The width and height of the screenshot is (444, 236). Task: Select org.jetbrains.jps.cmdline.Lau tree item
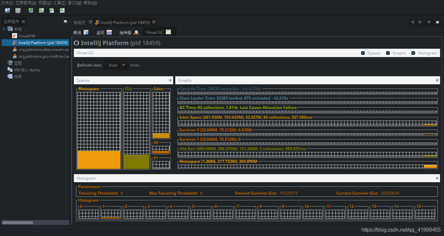point(44,56)
